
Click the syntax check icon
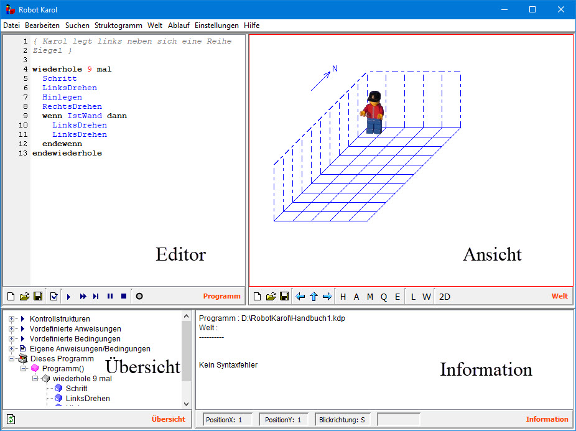point(54,297)
